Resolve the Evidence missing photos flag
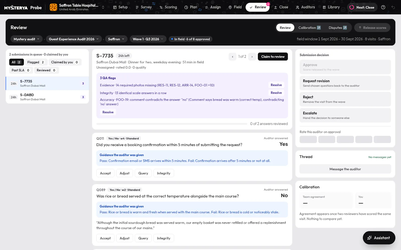The image size is (401, 250). point(276,85)
